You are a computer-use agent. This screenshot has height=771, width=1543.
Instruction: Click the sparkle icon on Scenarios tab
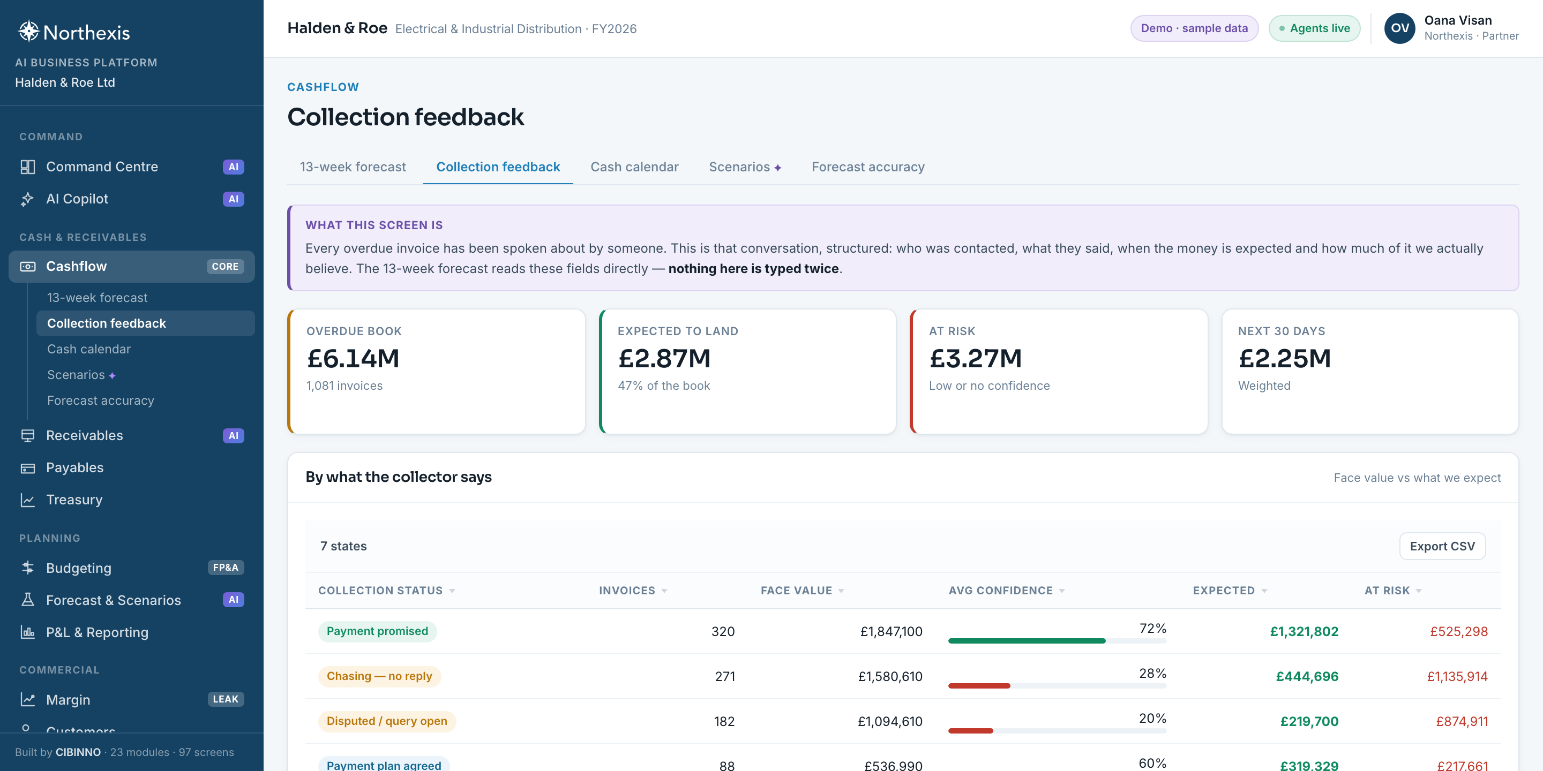pyautogui.click(x=777, y=168)
